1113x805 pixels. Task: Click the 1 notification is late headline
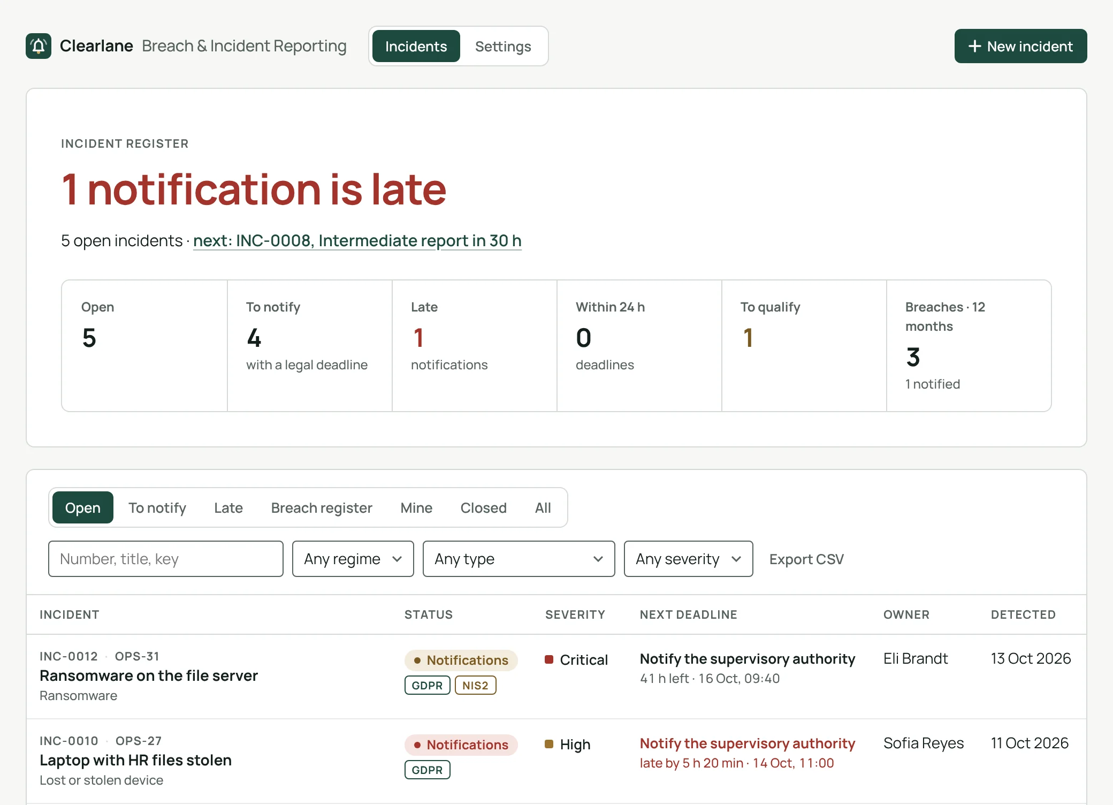tap(254, 189)
